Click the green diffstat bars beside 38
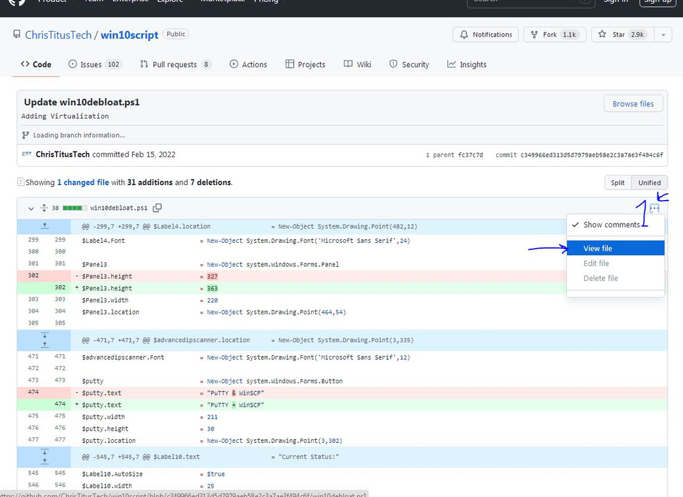The width and height of the screenshot is (683, 497). (75, 208)
